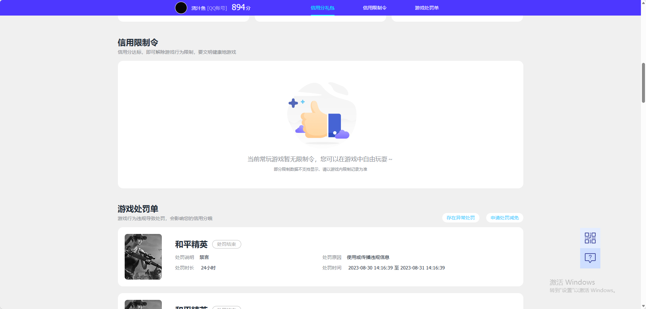Click the reason 使用或传播违规信息
The width and height of the screenshot is (646, 309).
pos(368,257)
